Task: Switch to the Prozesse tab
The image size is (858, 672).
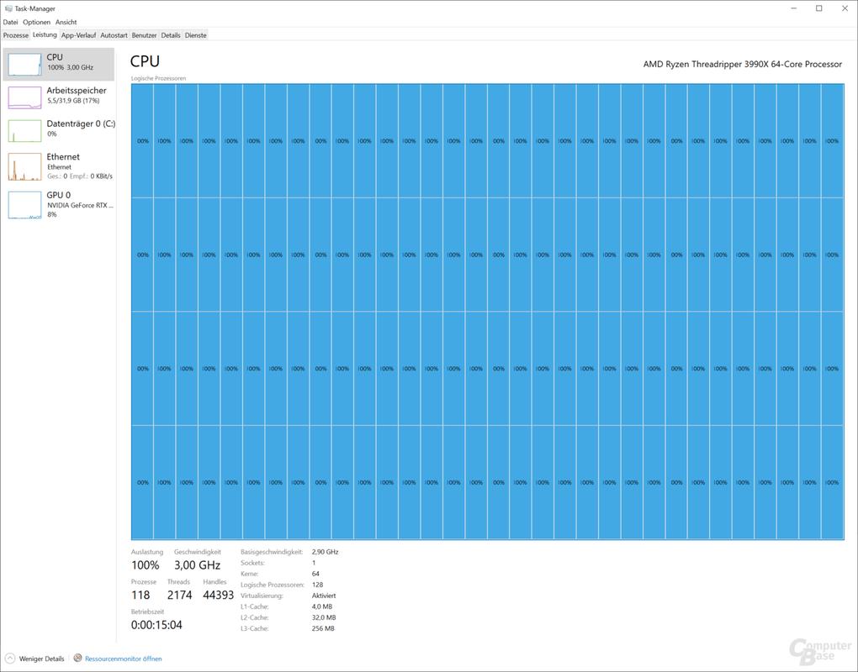Action: tap(16, 35)
